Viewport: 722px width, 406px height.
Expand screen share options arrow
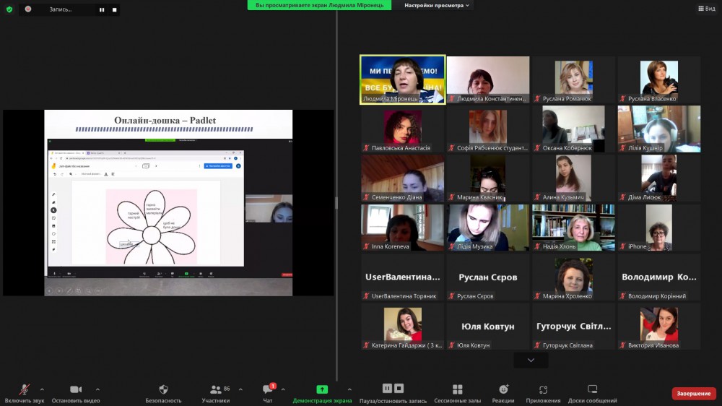[349, 389]
